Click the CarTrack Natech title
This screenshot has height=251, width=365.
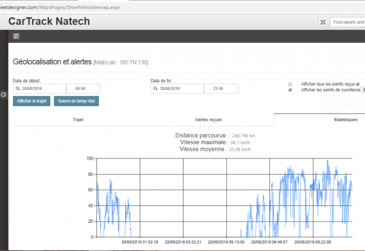tap(49, 21)
